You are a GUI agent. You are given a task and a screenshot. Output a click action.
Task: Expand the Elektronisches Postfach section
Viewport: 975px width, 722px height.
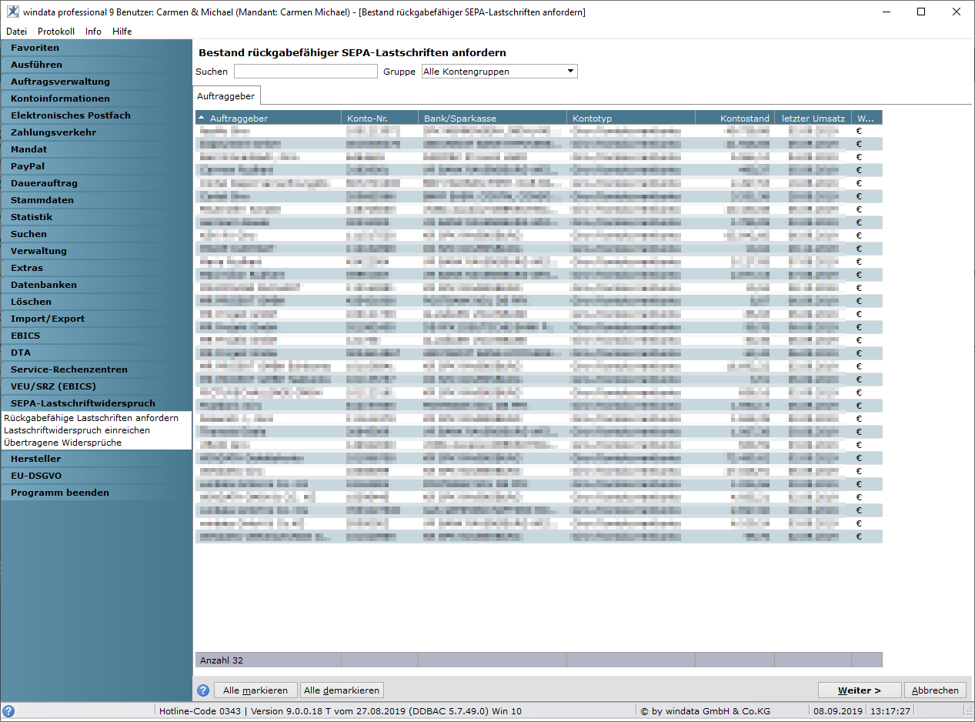click(x=96, y=115)
